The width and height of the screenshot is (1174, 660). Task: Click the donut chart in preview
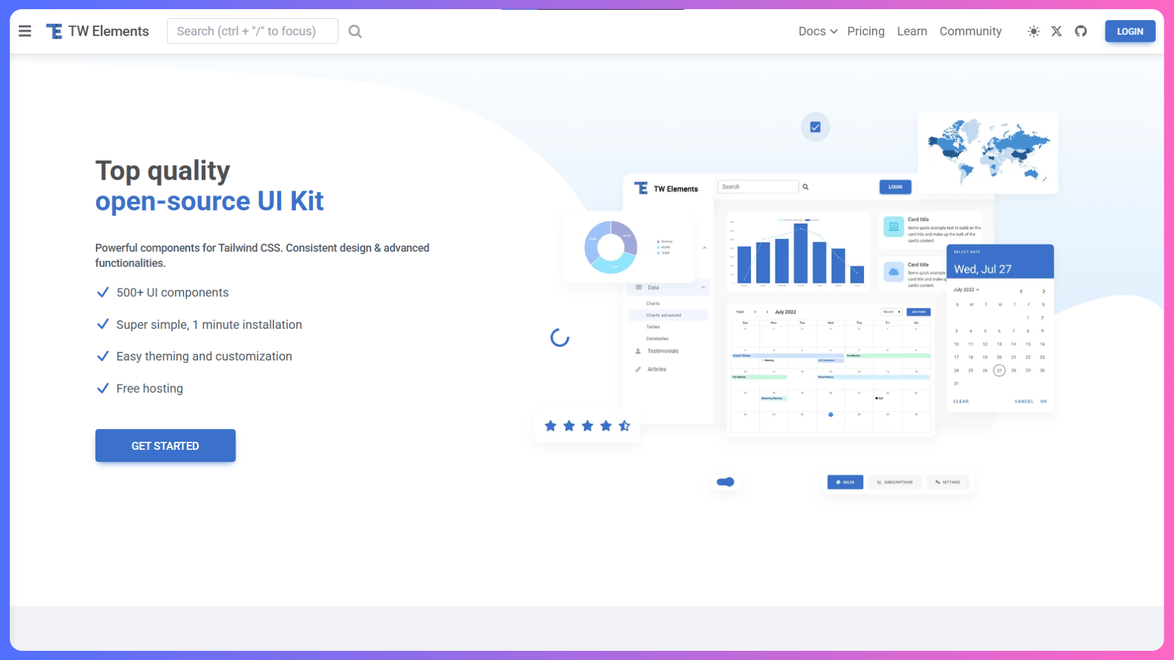point(610,247)
